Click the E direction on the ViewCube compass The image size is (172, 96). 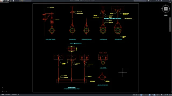[170, 9]
